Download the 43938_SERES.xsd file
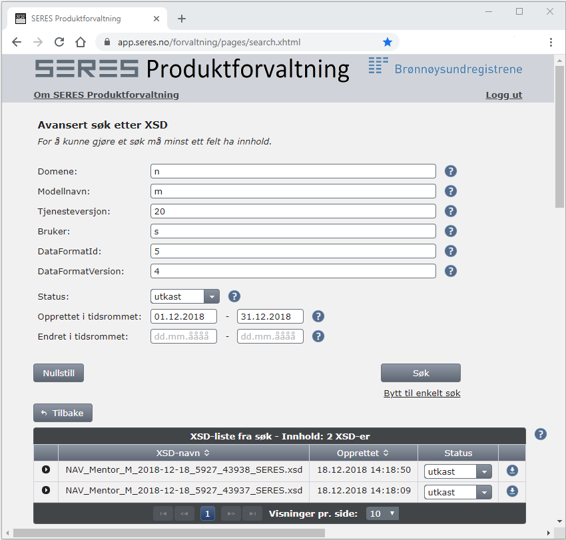This screenshot has width=566, height=540. click(x=512, y=471)
